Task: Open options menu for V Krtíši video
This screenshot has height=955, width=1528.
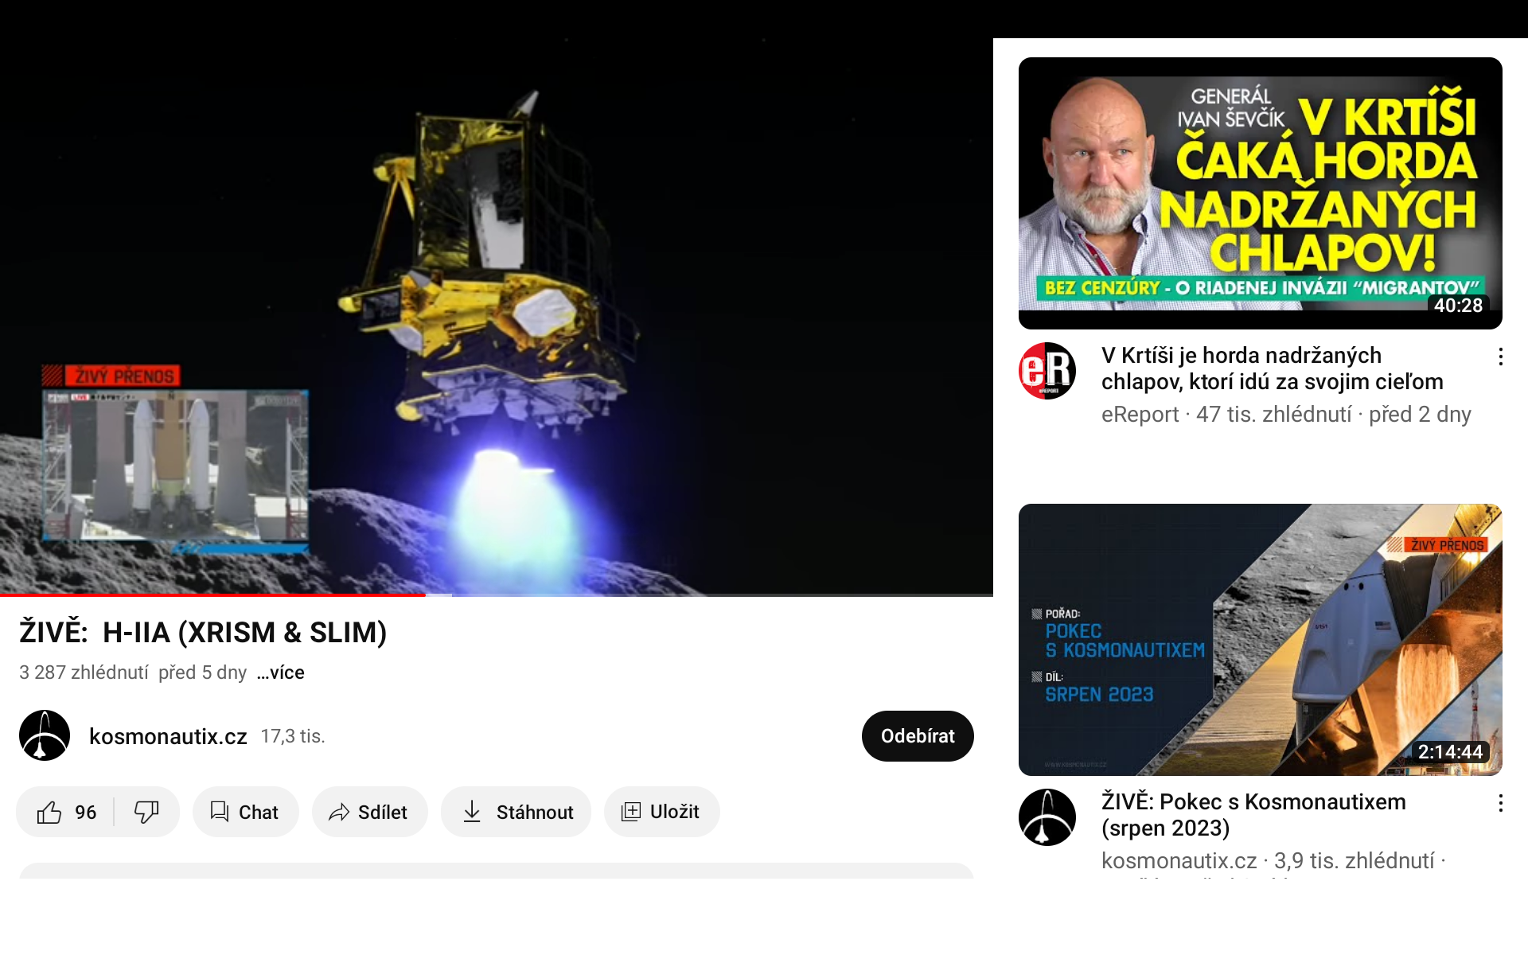Action: 1500,357
